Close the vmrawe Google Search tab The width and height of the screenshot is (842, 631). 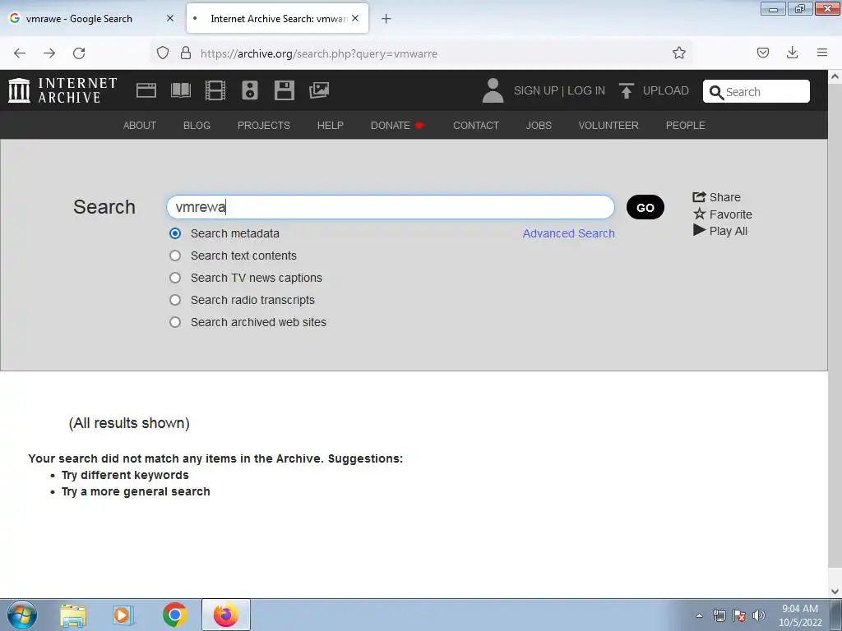(x=169, y=18)
